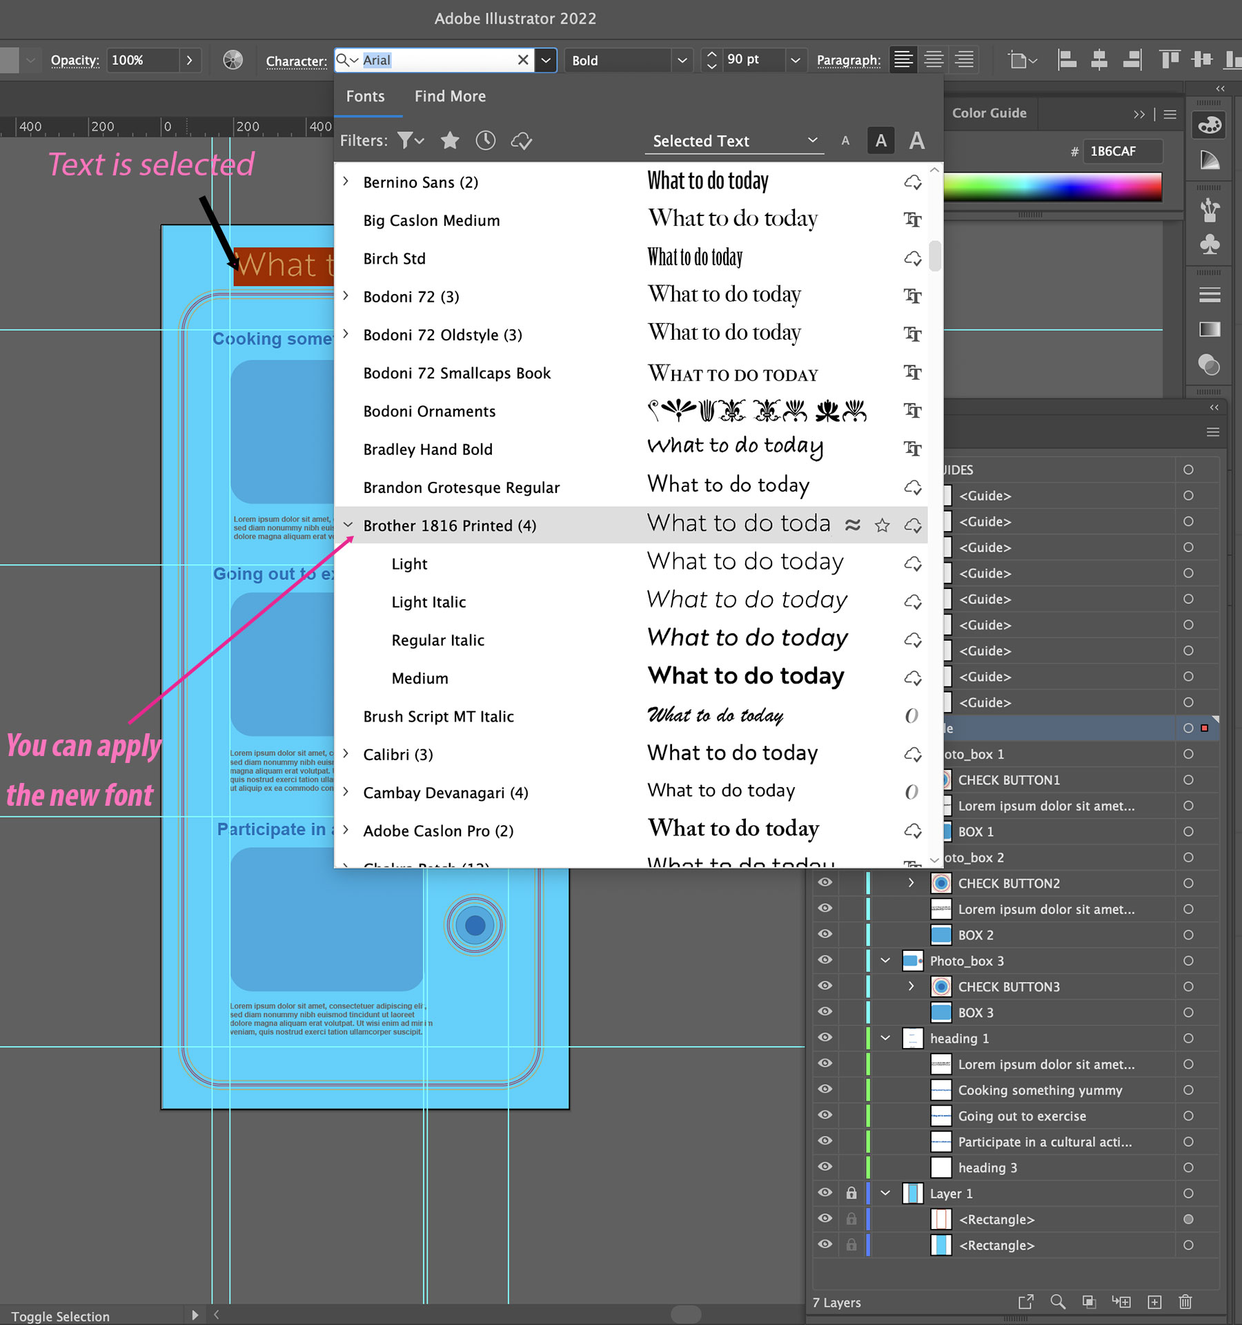Click the favorites star filter icon
The width and height of the screenshot is (1242, 1325).
point(450,141)
